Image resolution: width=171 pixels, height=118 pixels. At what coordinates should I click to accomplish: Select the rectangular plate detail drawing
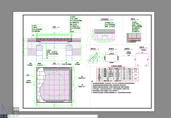[111, 58]
